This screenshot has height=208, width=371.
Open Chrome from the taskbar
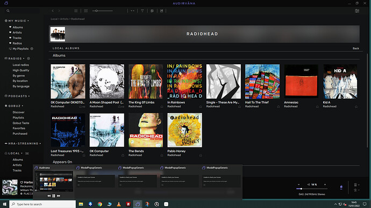click(x=100, y=204)
